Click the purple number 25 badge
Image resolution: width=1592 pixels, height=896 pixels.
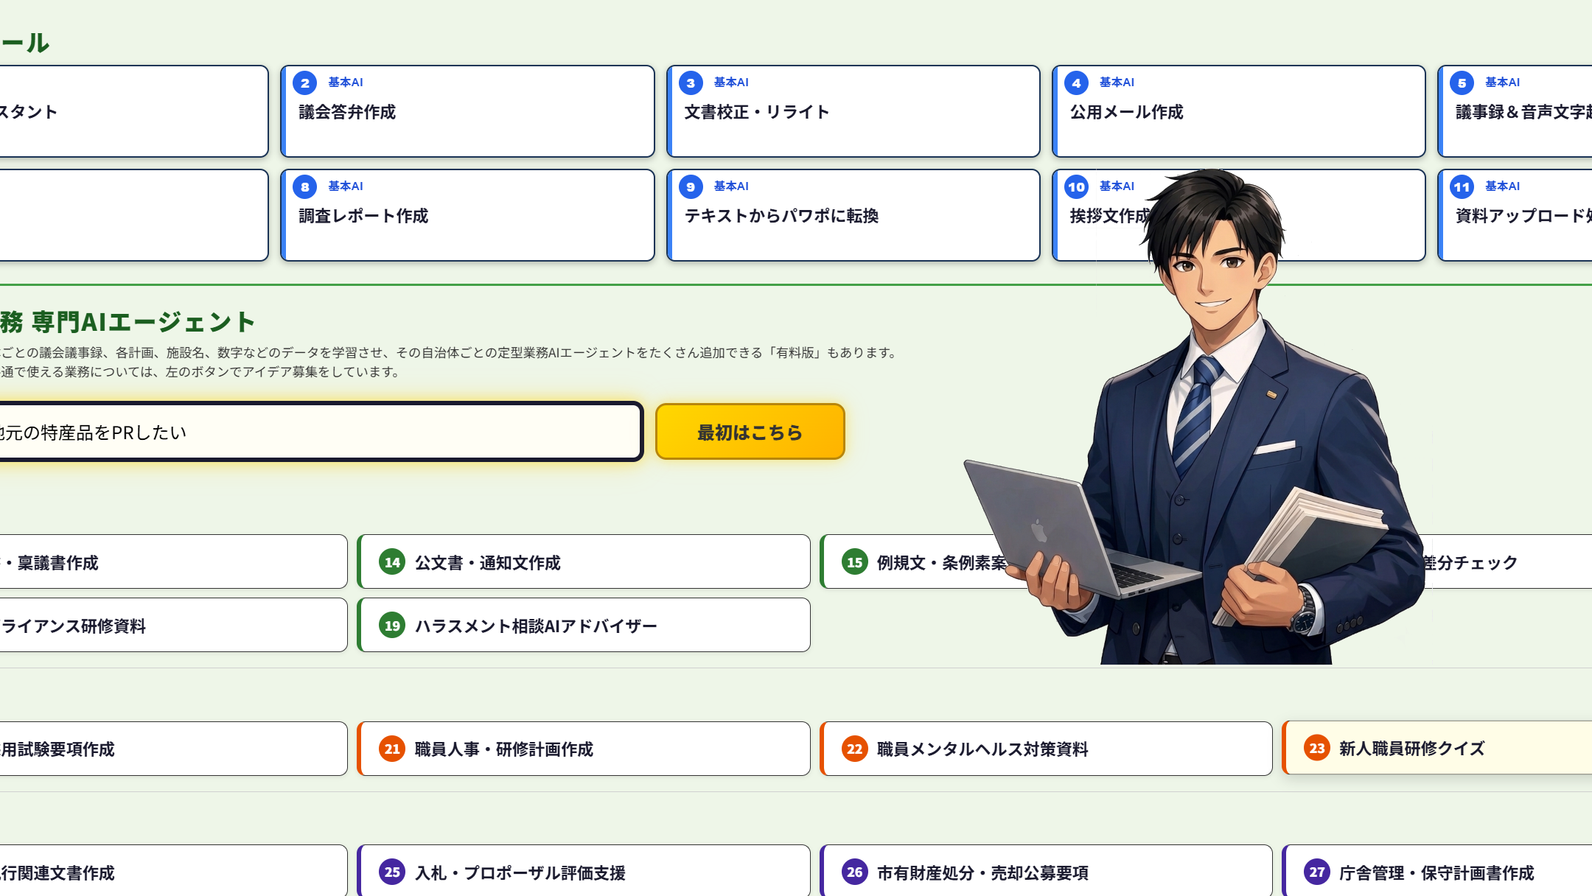392,872
